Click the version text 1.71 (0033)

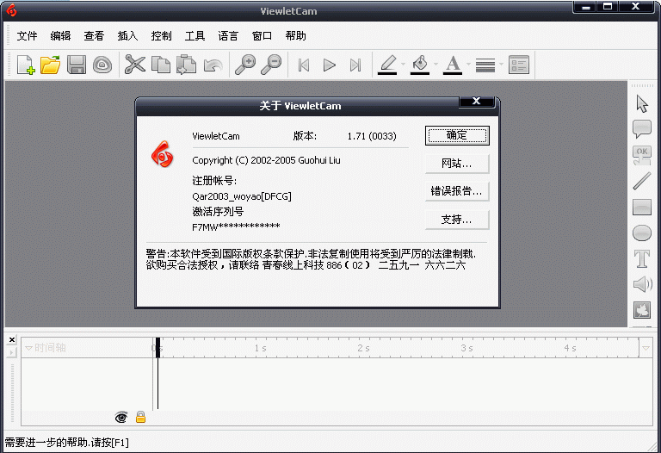[372, 136]
